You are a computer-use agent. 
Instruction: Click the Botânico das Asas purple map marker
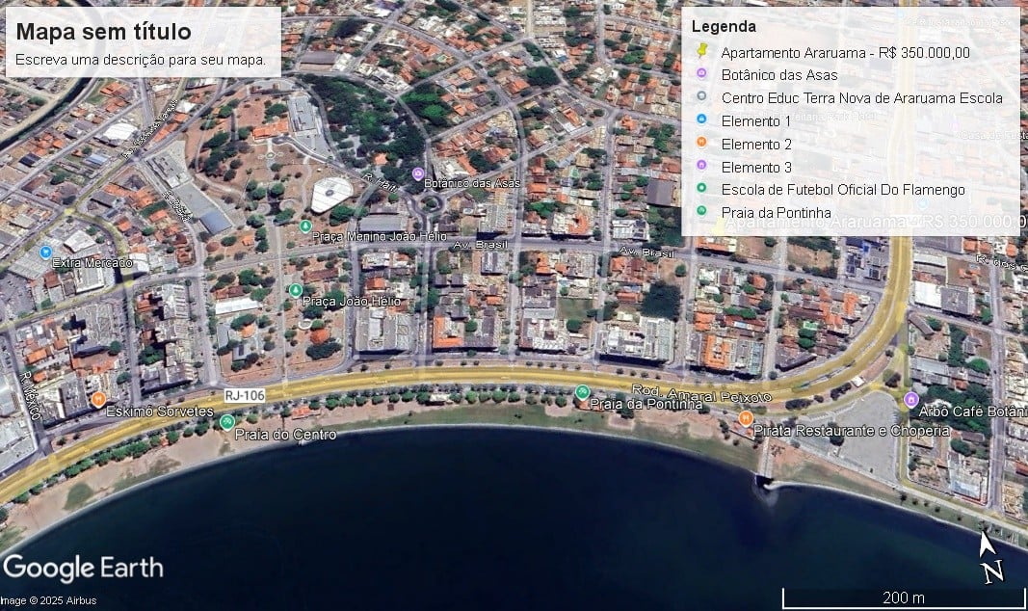(x=417, y=174)
